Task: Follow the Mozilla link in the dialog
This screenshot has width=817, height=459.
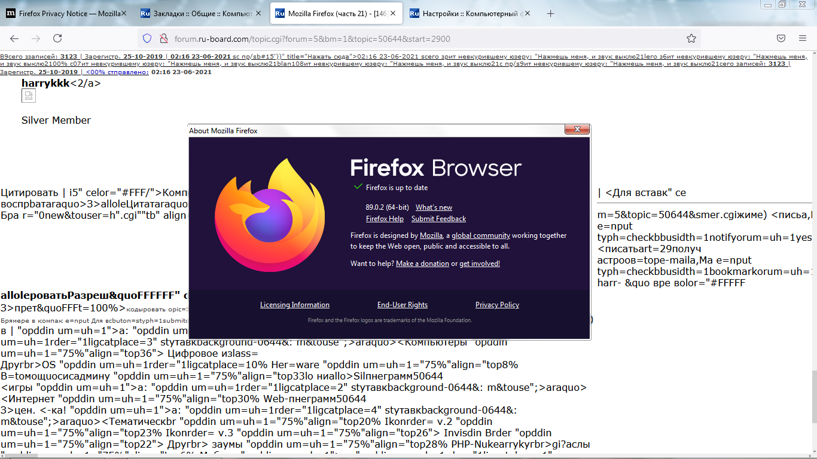Action: click(x=431, y=235)
